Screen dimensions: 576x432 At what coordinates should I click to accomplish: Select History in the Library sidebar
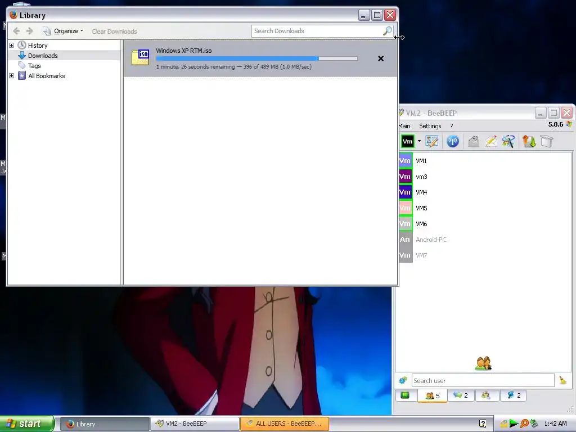pyautogui.click(x=38, y=46)
